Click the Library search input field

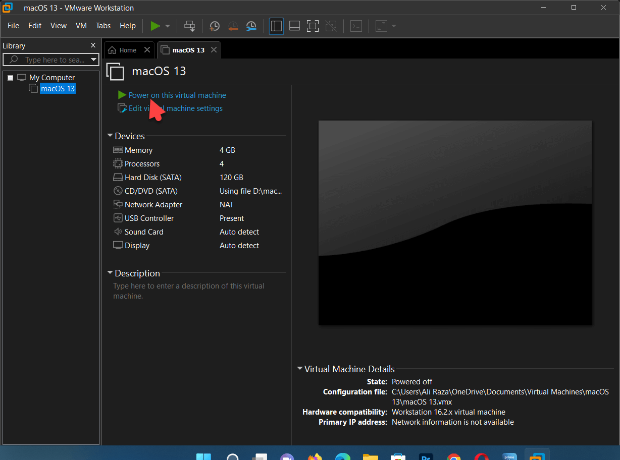[55, 60]
